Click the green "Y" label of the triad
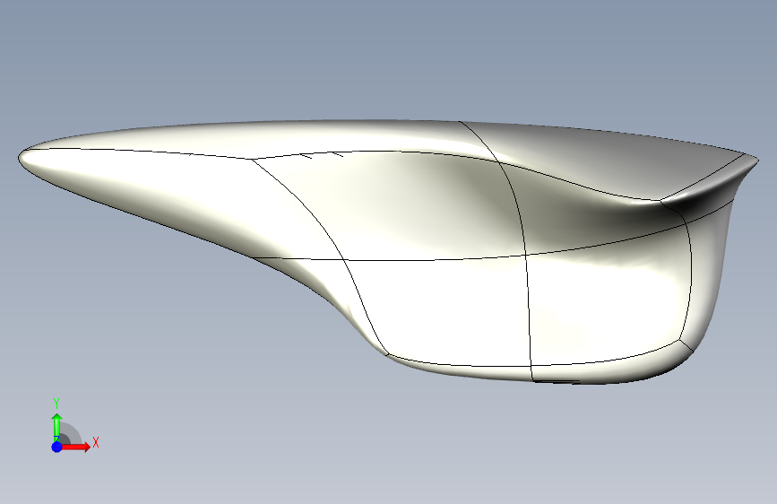777x504 pixels. (56, 404)
